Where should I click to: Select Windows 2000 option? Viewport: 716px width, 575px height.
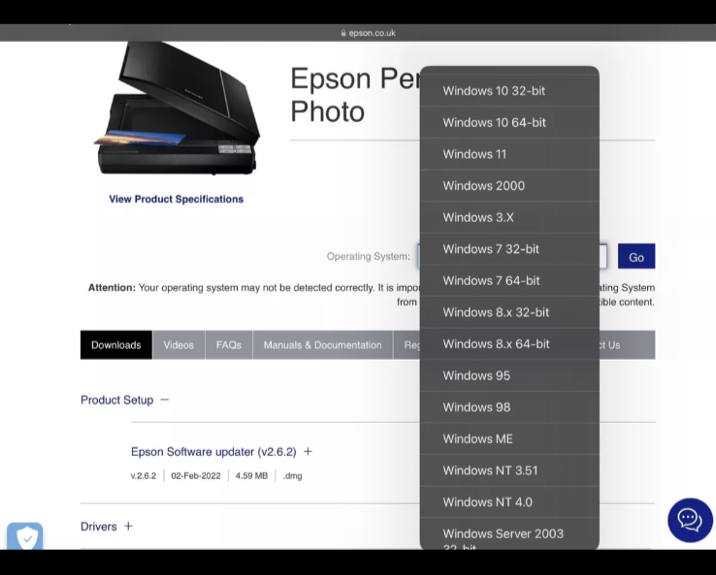coord(509,185)
